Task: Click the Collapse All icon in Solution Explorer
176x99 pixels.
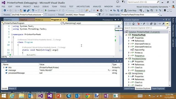Action: tap(151, 24)
